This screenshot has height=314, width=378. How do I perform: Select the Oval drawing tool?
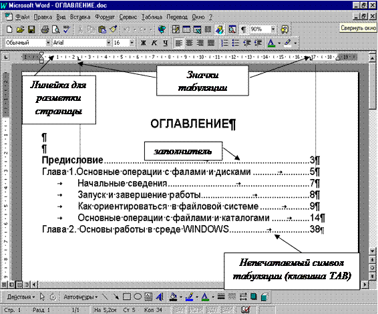[138, 297]
